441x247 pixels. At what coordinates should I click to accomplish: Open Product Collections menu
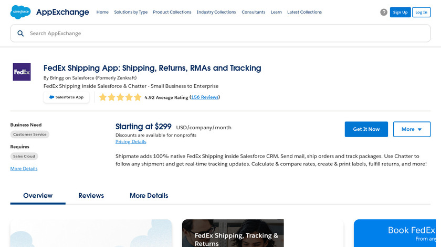pyautogui.click(x=172, y=12)
